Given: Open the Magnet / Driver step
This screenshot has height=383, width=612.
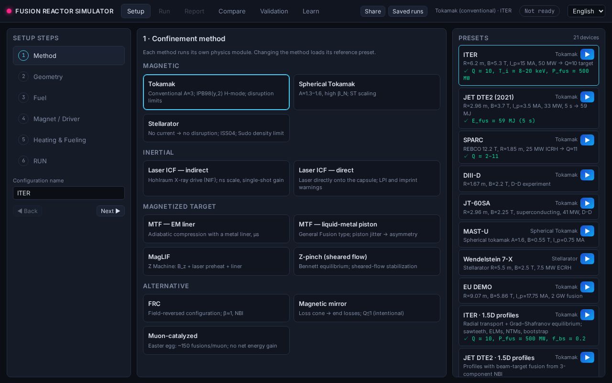Looking at the screenshot, I should (69, 119).
